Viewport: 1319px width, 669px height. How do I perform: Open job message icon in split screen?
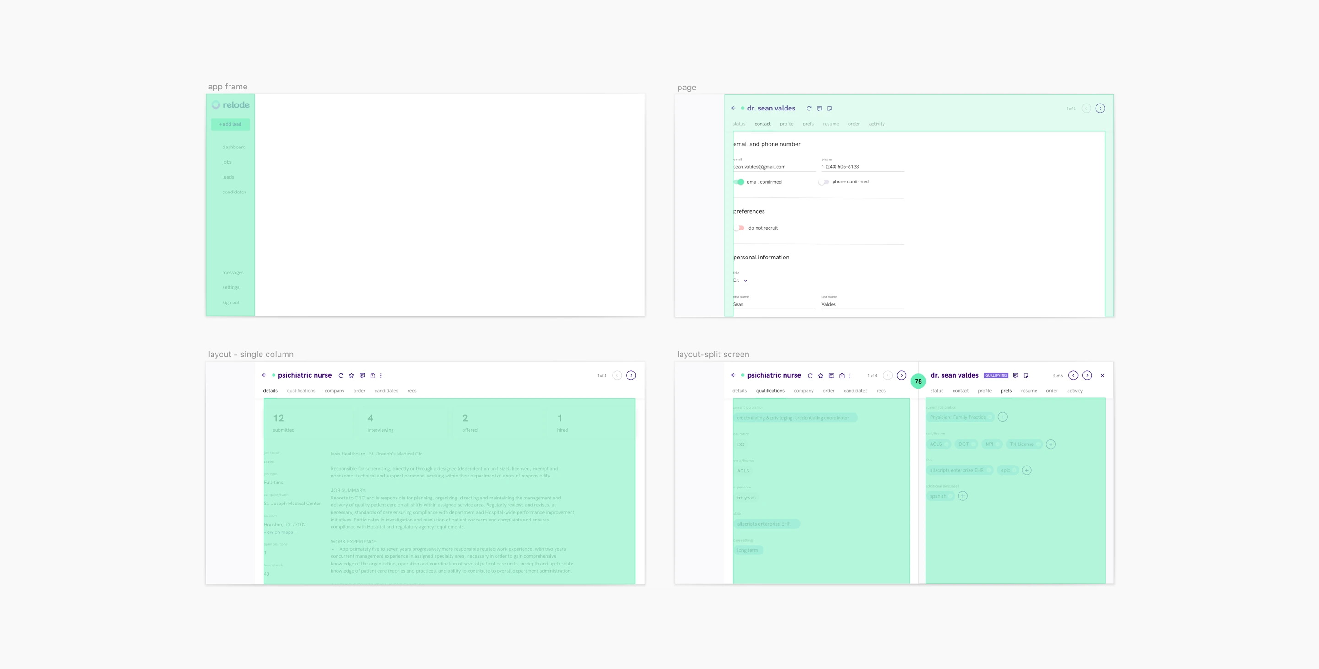tap(832, 375)
